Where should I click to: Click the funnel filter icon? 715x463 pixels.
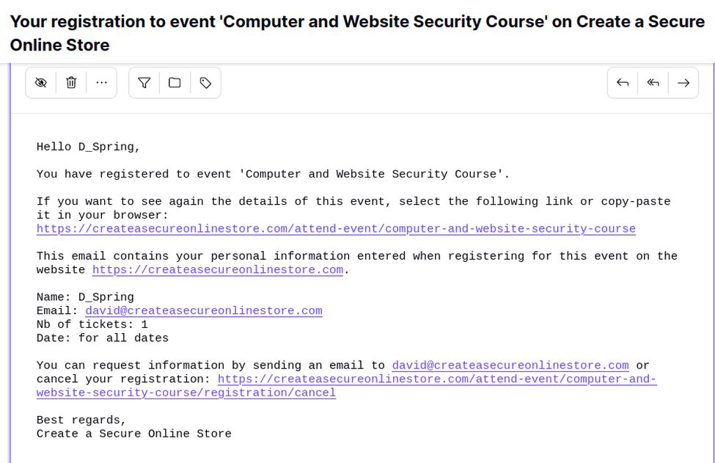pos(144,83)
